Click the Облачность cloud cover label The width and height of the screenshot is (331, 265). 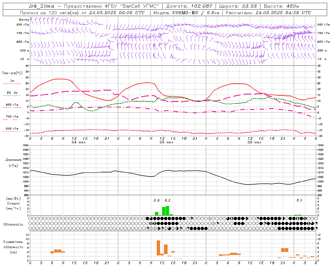[x=13, y=225]
